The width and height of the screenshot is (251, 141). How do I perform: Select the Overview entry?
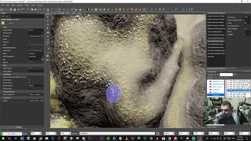point(211,56)
